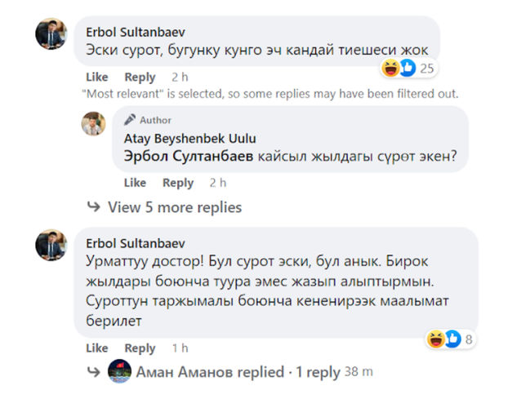This screenshot has height=408, width=530.
Task: Reply to Erbol's first comment
Action: click(x=140, y=77)
